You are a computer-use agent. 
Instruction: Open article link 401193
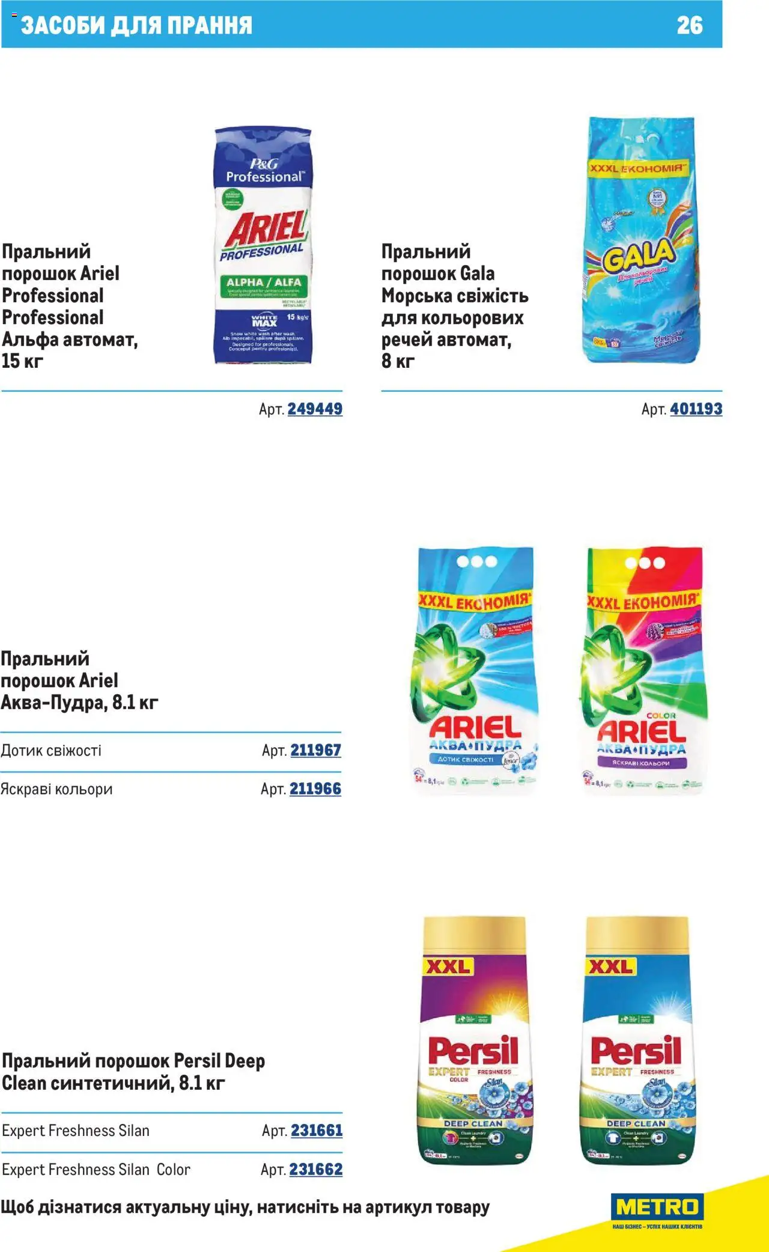696,409
